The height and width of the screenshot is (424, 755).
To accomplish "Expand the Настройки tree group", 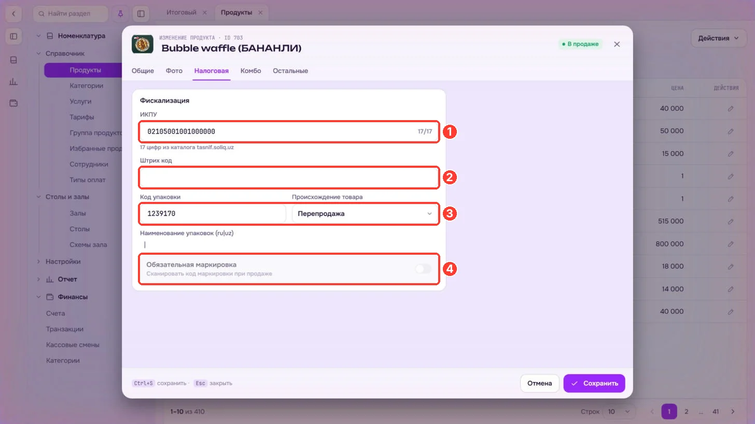I will (38, 261).
